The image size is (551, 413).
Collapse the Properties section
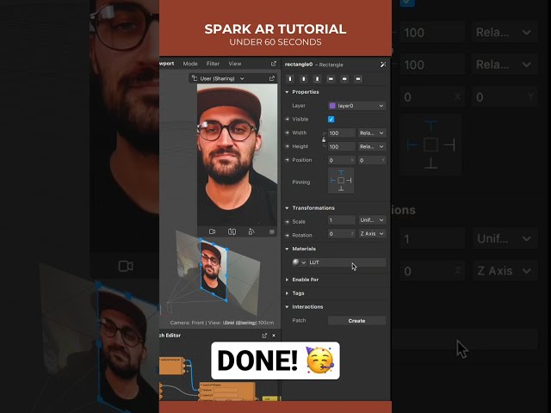tap(287, 92)
